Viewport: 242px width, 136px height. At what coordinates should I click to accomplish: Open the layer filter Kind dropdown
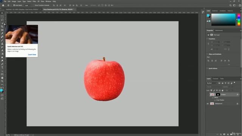[x=212, y=83]
